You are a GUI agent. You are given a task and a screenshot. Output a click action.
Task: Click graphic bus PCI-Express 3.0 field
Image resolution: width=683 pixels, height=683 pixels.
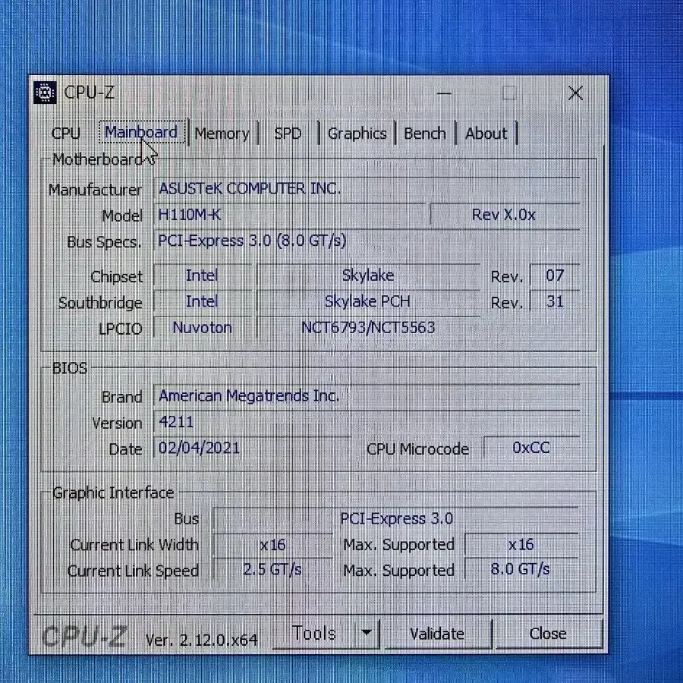click(x=396, y=519)
